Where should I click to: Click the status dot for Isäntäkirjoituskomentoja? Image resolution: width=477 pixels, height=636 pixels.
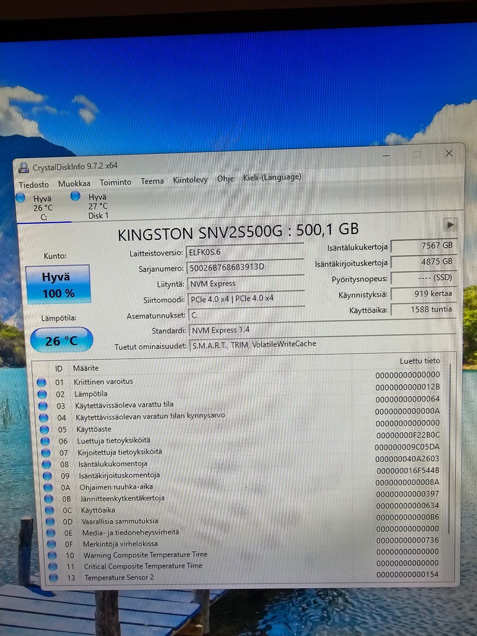point(48,476)
